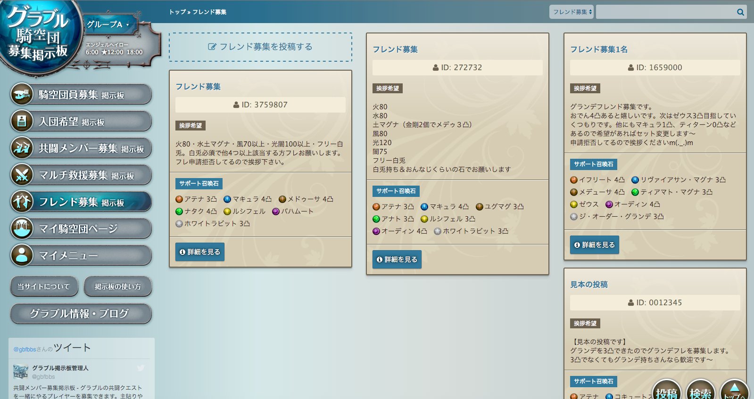Open マイ騎空団ページ menu
This screenshot has width=754, height=399.
(81, 229)
